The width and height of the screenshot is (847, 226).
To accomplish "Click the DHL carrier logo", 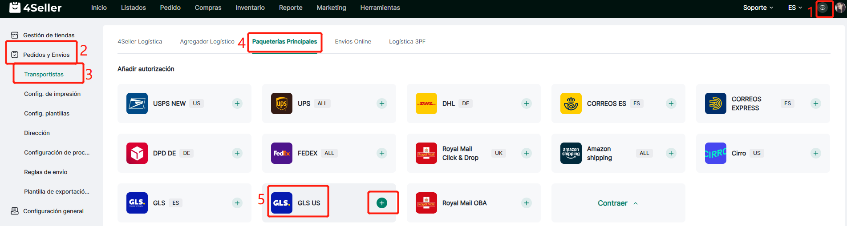I will coord(426,103).
